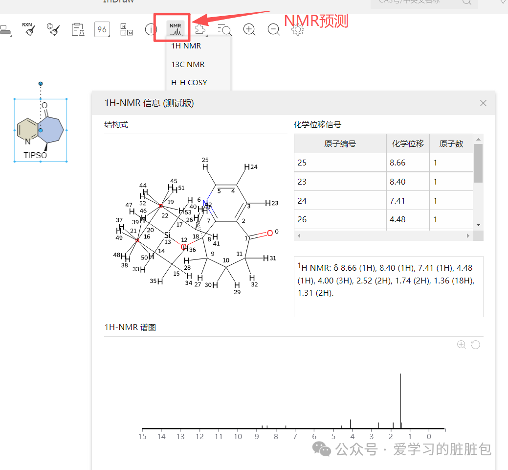508x470 pixels.
Task: Select the table cell for atom 24
Action: click(x=340, y=201)
